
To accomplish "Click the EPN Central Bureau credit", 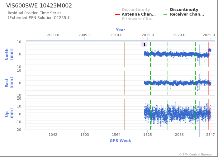I will 196,155.
